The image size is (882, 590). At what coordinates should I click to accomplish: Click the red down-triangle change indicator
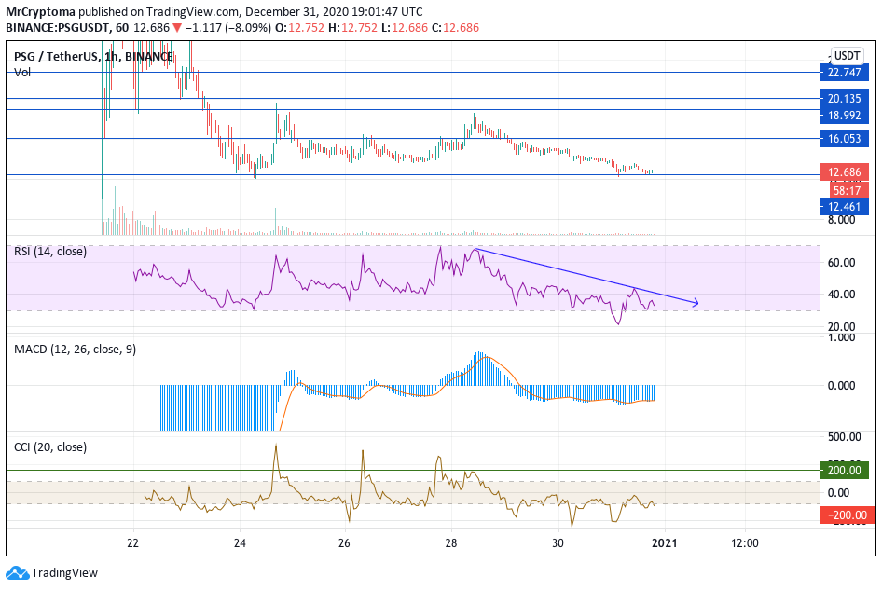click(177, 28)
